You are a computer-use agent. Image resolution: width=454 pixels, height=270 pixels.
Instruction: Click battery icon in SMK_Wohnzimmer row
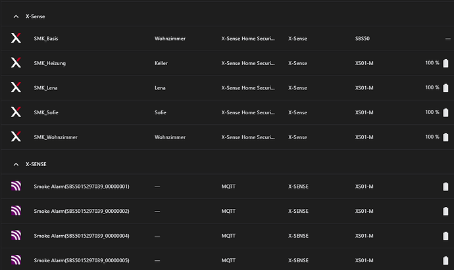click(x=445, y=137)
